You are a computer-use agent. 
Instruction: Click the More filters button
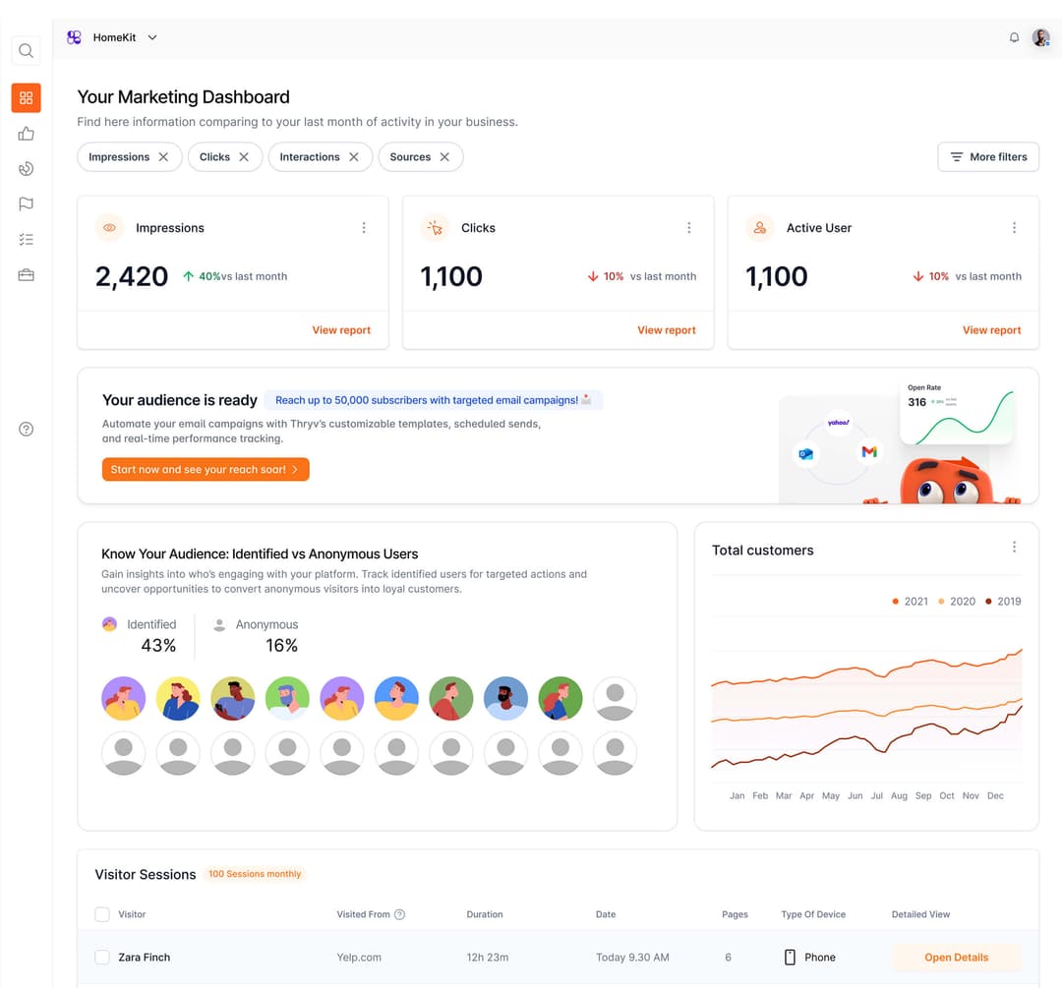pyautogui.click(x=988, y=157)
